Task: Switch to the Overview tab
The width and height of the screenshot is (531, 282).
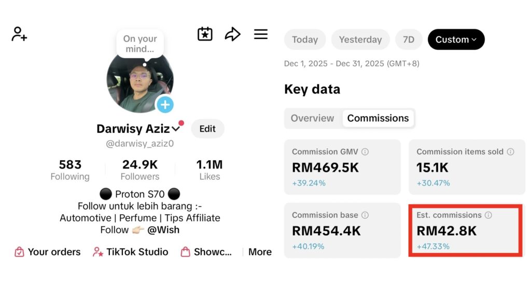Action: click(x=312, y=118)
